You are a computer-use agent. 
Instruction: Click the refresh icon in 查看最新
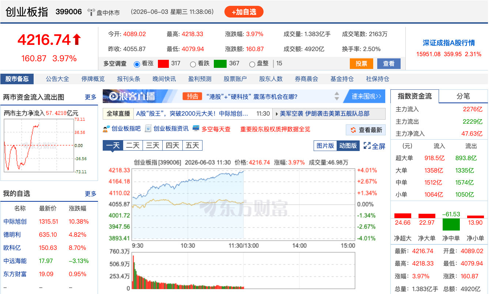[353, 130]
